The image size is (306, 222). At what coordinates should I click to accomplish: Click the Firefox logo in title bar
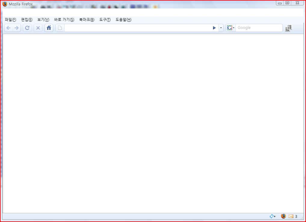[x=5, y=4]
